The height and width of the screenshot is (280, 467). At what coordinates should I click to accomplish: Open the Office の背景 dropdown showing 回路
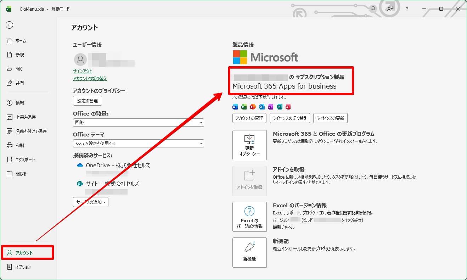139,122
